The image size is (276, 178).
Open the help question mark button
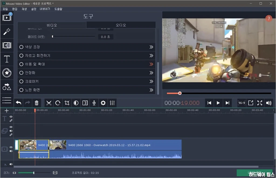click(269, 18)
